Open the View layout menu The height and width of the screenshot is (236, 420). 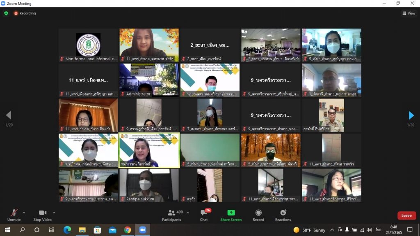coord(409,13)
